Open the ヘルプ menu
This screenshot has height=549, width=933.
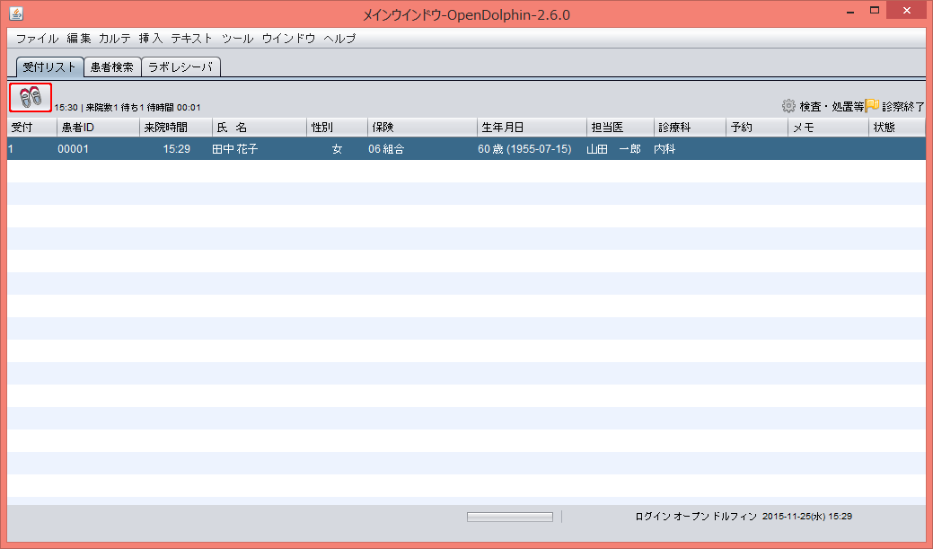click(x=339, y=39)
